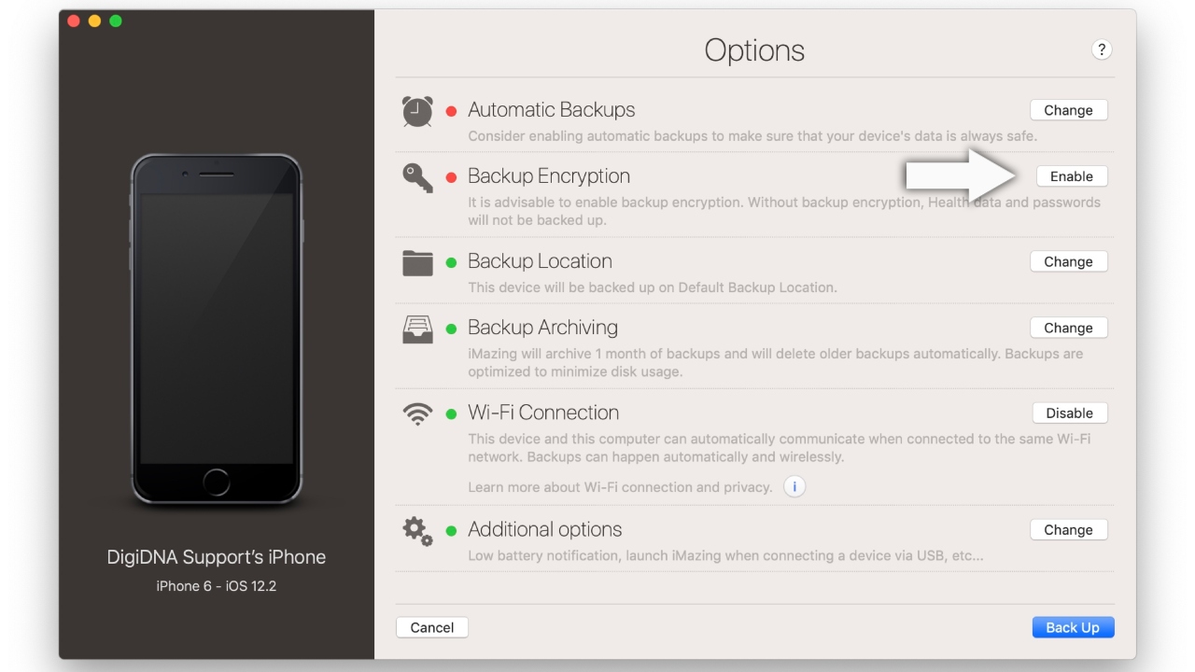
Task: Click the yellow minimize window button
Action: (x=94, y=21)
